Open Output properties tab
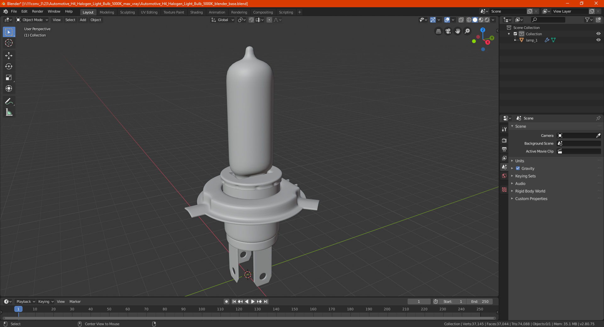604x327 pixels. [504, 149]
